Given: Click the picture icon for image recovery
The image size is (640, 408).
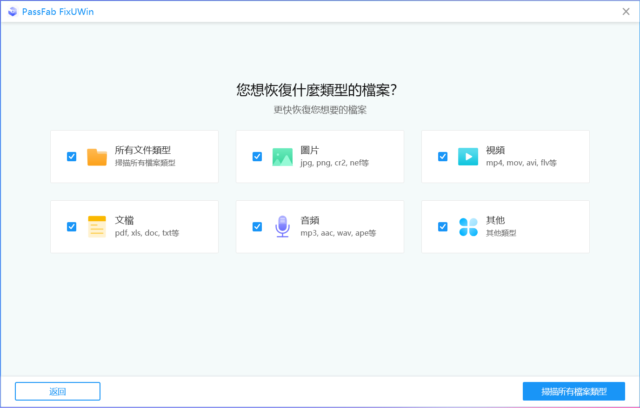Looking at the screenshot, I should point(282,157).
